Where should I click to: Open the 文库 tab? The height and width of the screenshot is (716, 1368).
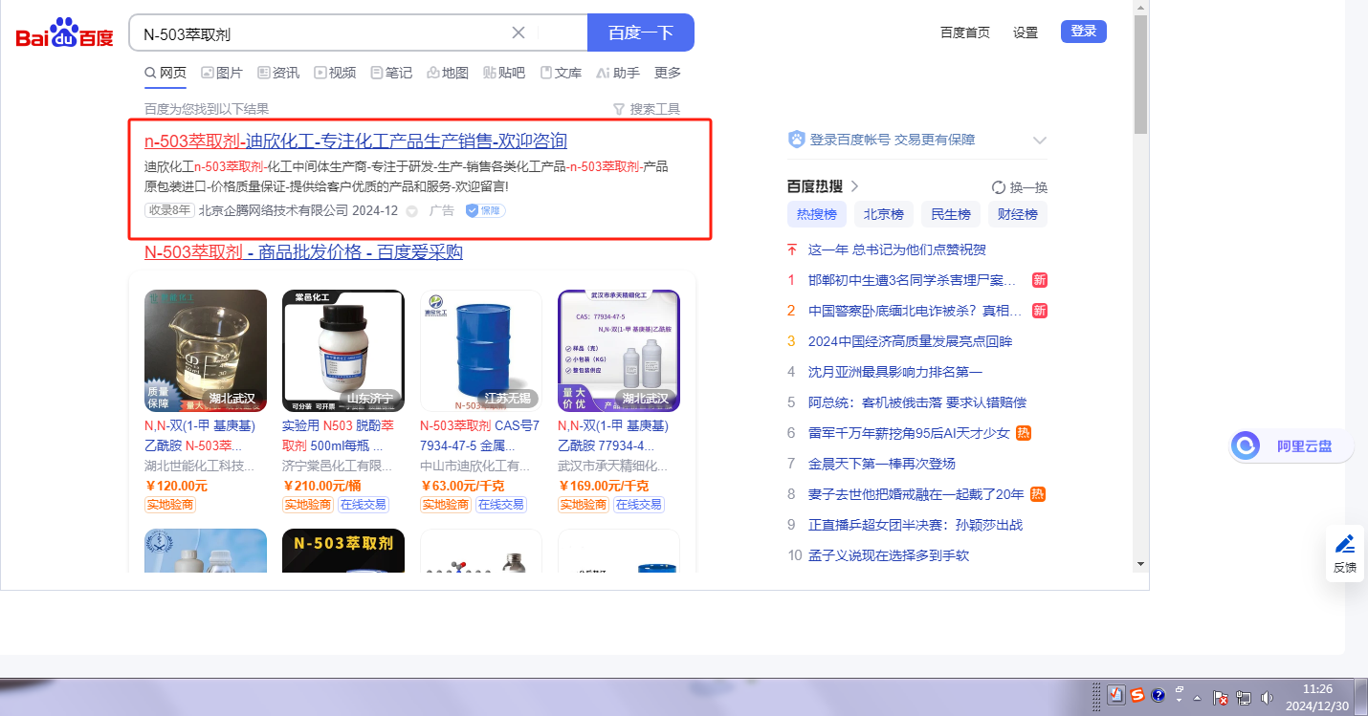[x=561, y=73]
